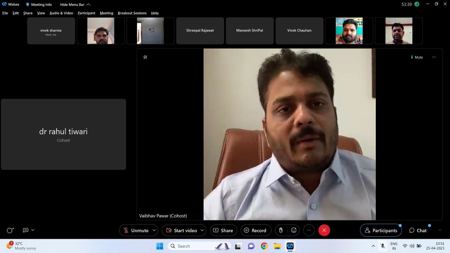Click the connection status indicator by the timer
Image resolution: width=450 pixels, height=253 pixels.
(x=417, y=4)
